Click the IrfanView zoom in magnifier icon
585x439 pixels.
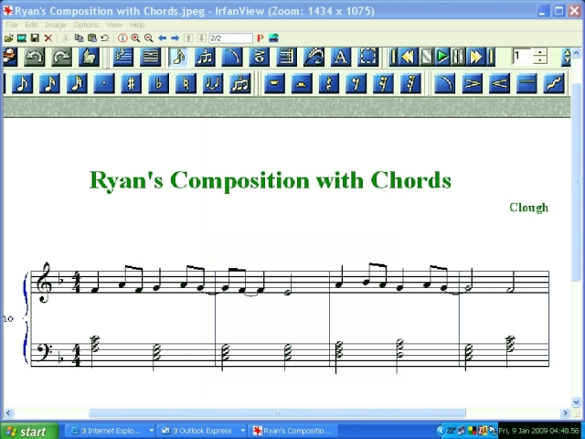point(135,38)
